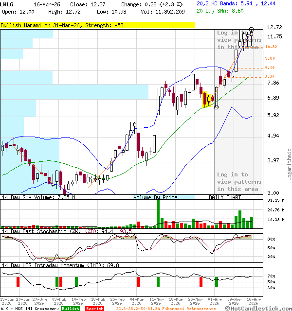This screenshot has height=311, width=292.
Task: Click the yellow highlighted Harami candles on chart
Action: [x=208, y=99]
